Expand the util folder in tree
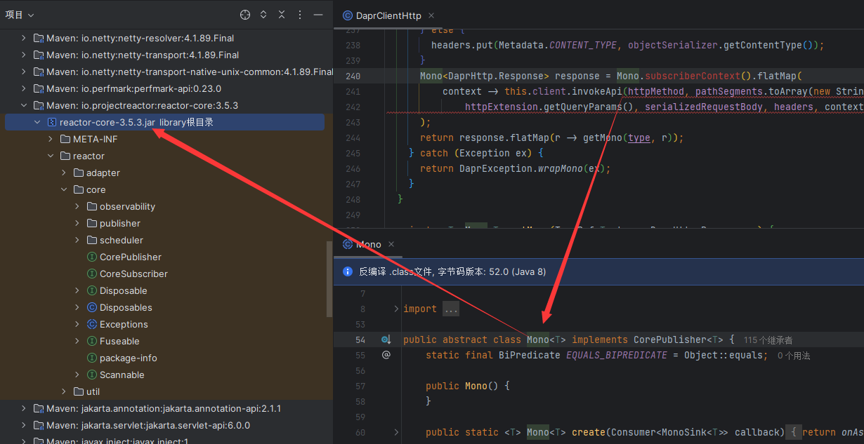Viewport: 864px width, 444px height. coord(63,391)
